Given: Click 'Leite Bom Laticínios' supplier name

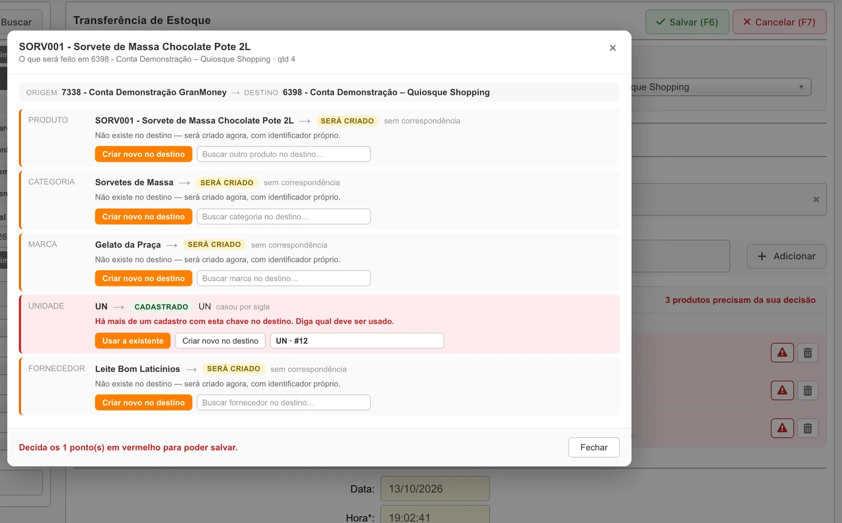Looking at the screenshot, I should tap(137, 369).
